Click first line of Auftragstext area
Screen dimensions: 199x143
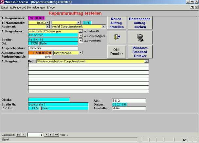(x=88, y=65)
